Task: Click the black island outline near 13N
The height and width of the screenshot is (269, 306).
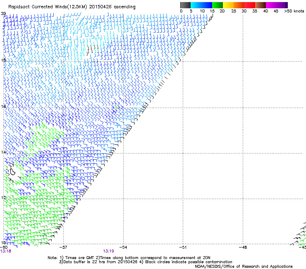Action: click(x=13, y=171)
